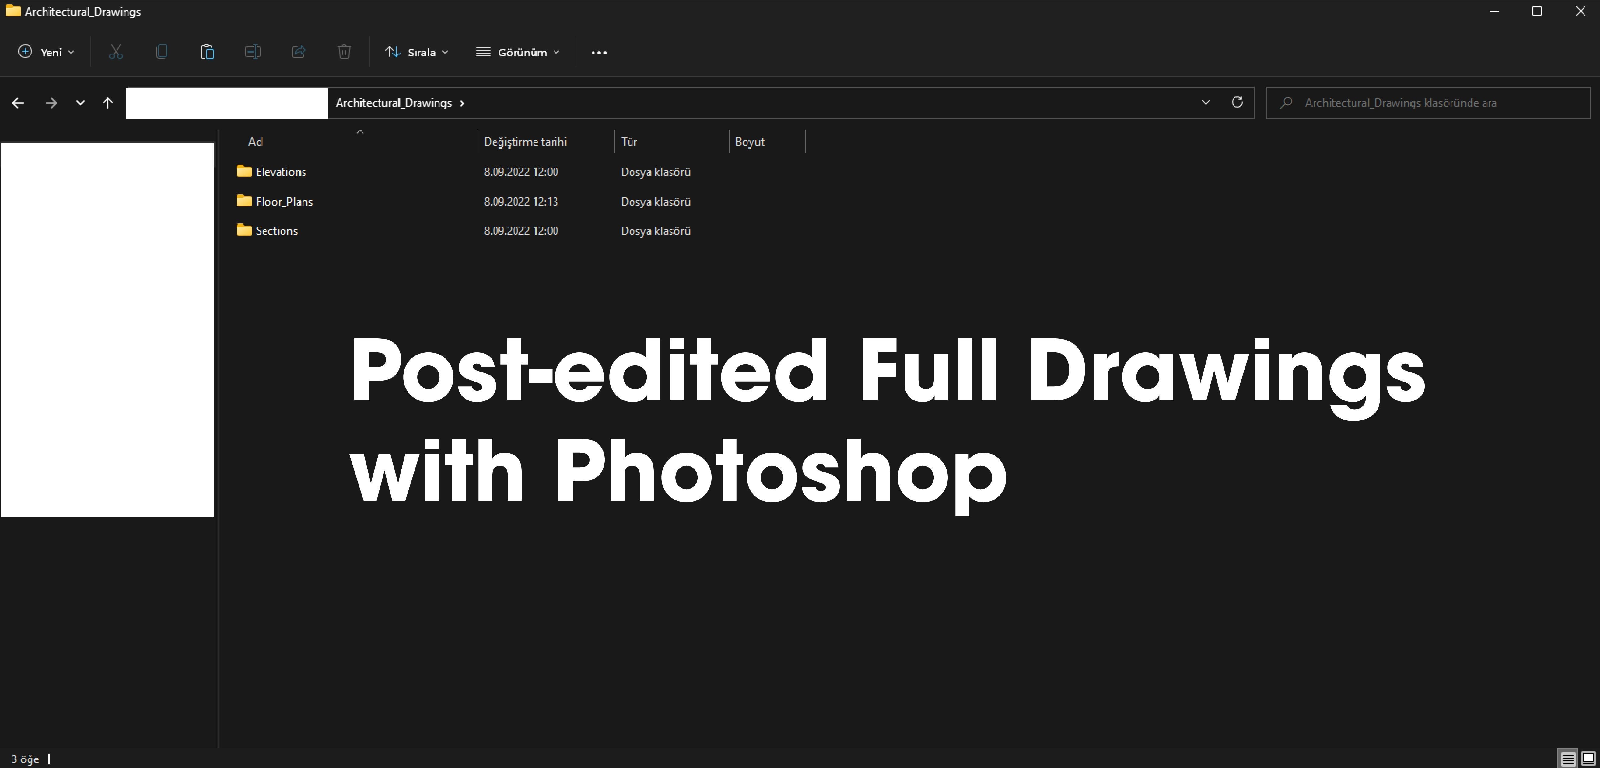Navigate back with the left arrow
Image resolution: width=1600 pixels, height=768 pixels.
pos(18,103)
